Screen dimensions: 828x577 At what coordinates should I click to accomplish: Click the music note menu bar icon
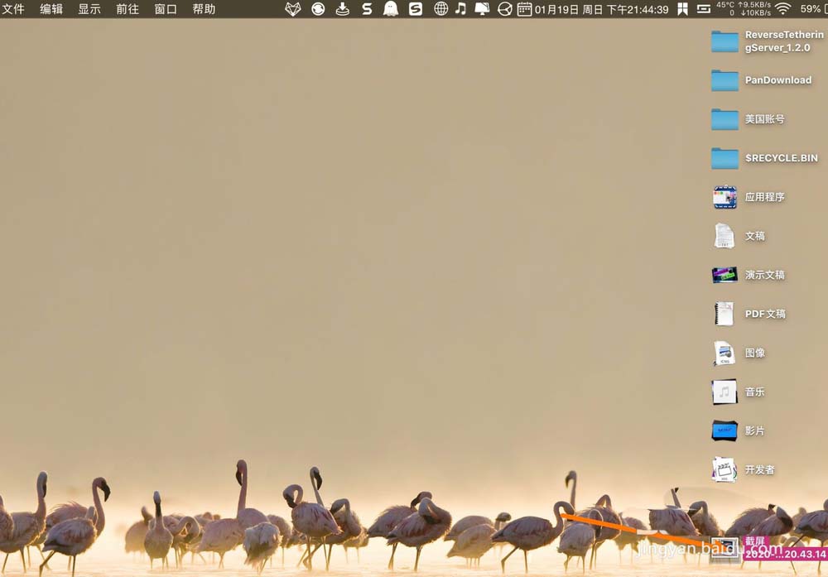460,9
